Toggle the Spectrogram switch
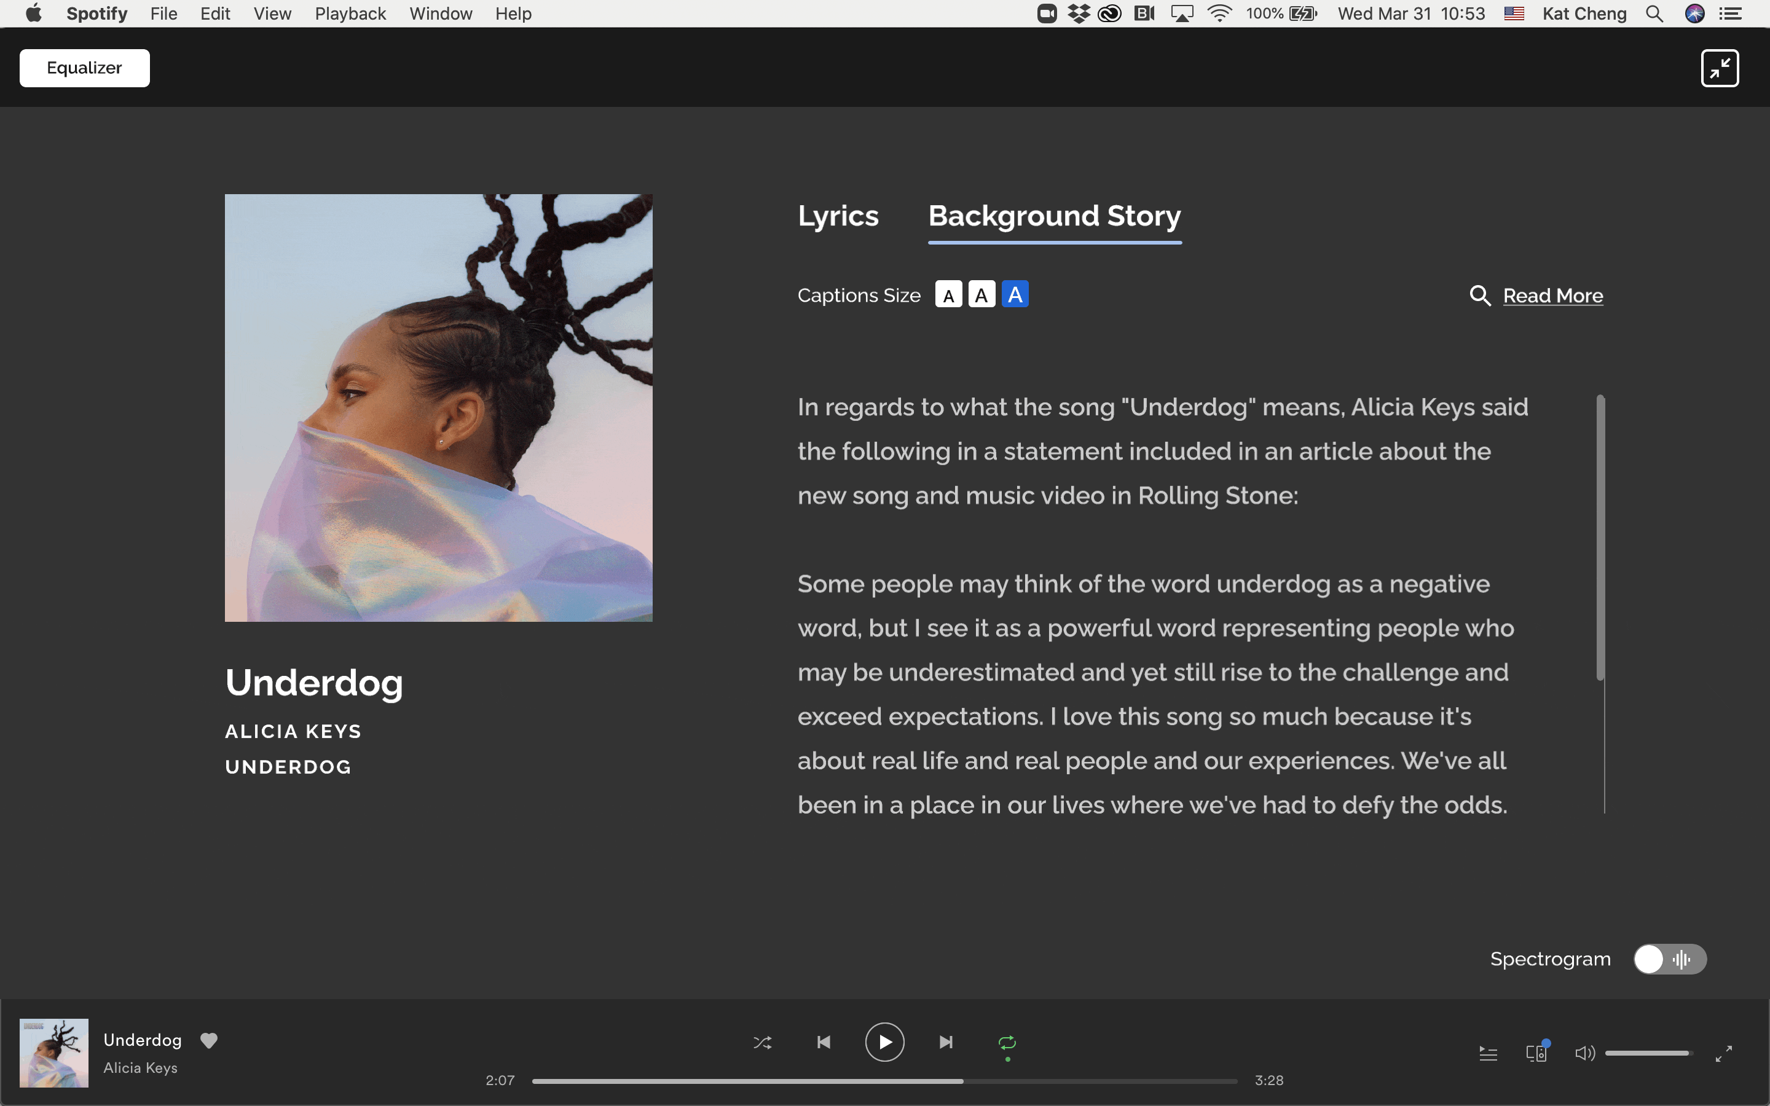The width and height of the screenshot is (1770, 1106). click(1670, 959)
